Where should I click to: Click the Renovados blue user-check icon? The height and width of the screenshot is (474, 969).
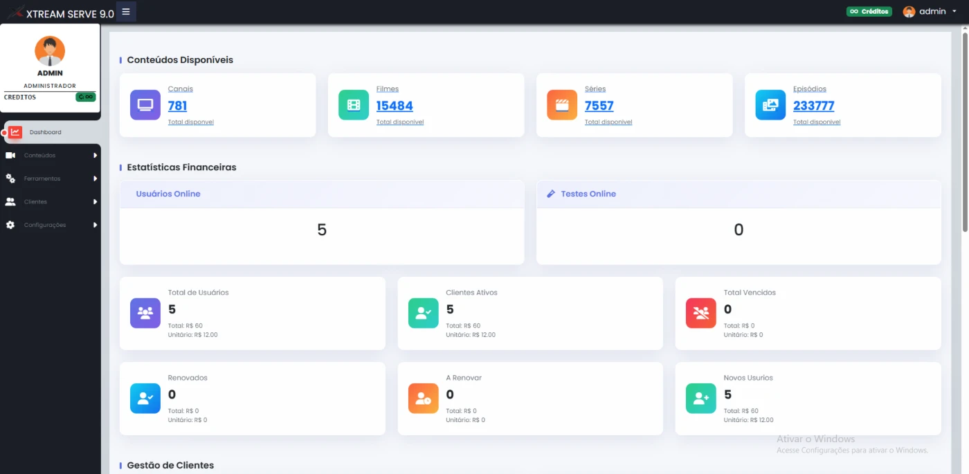coord(145,399)
